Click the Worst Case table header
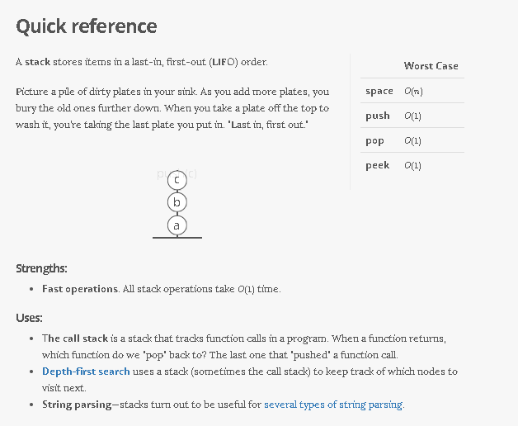The width and height of the screenshot is (518, 426). coord(431,66)
